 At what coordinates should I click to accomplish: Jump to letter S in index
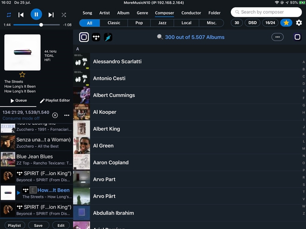[304, 185]
